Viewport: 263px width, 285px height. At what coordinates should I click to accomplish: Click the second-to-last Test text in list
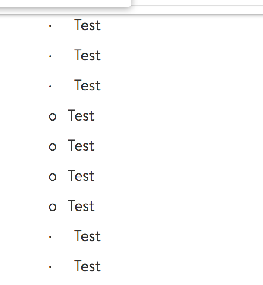click(88, 236)
